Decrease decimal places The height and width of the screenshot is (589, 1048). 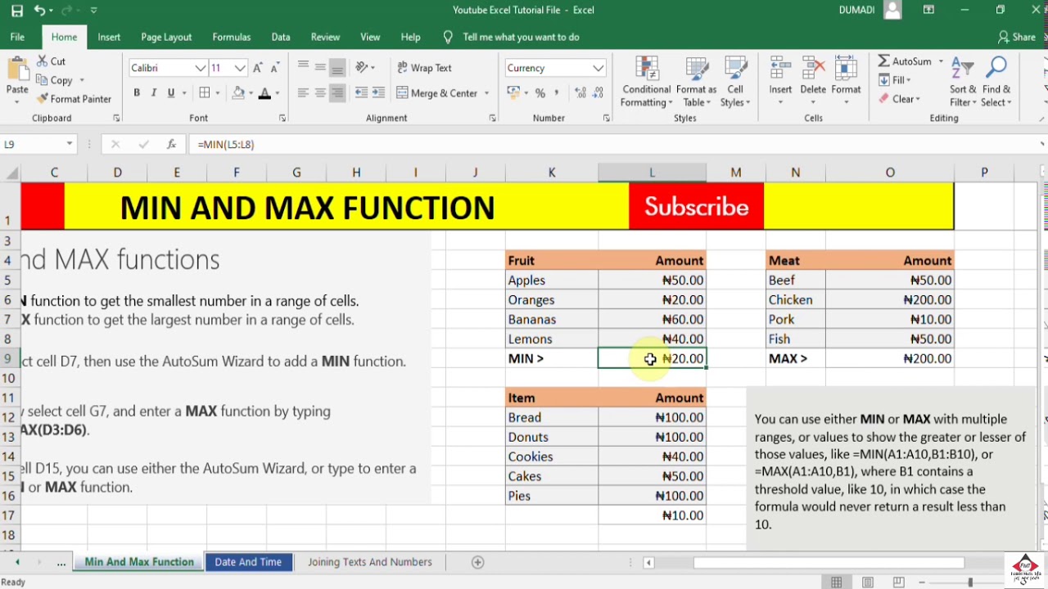598,93
